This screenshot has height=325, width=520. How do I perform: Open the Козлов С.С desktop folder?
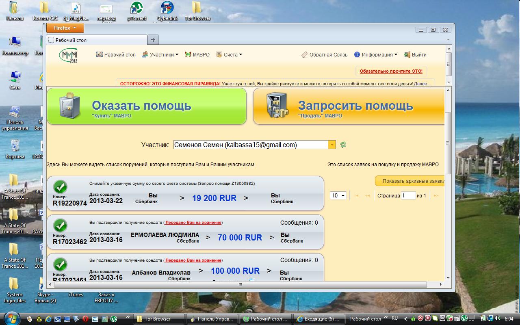(45, 11)
